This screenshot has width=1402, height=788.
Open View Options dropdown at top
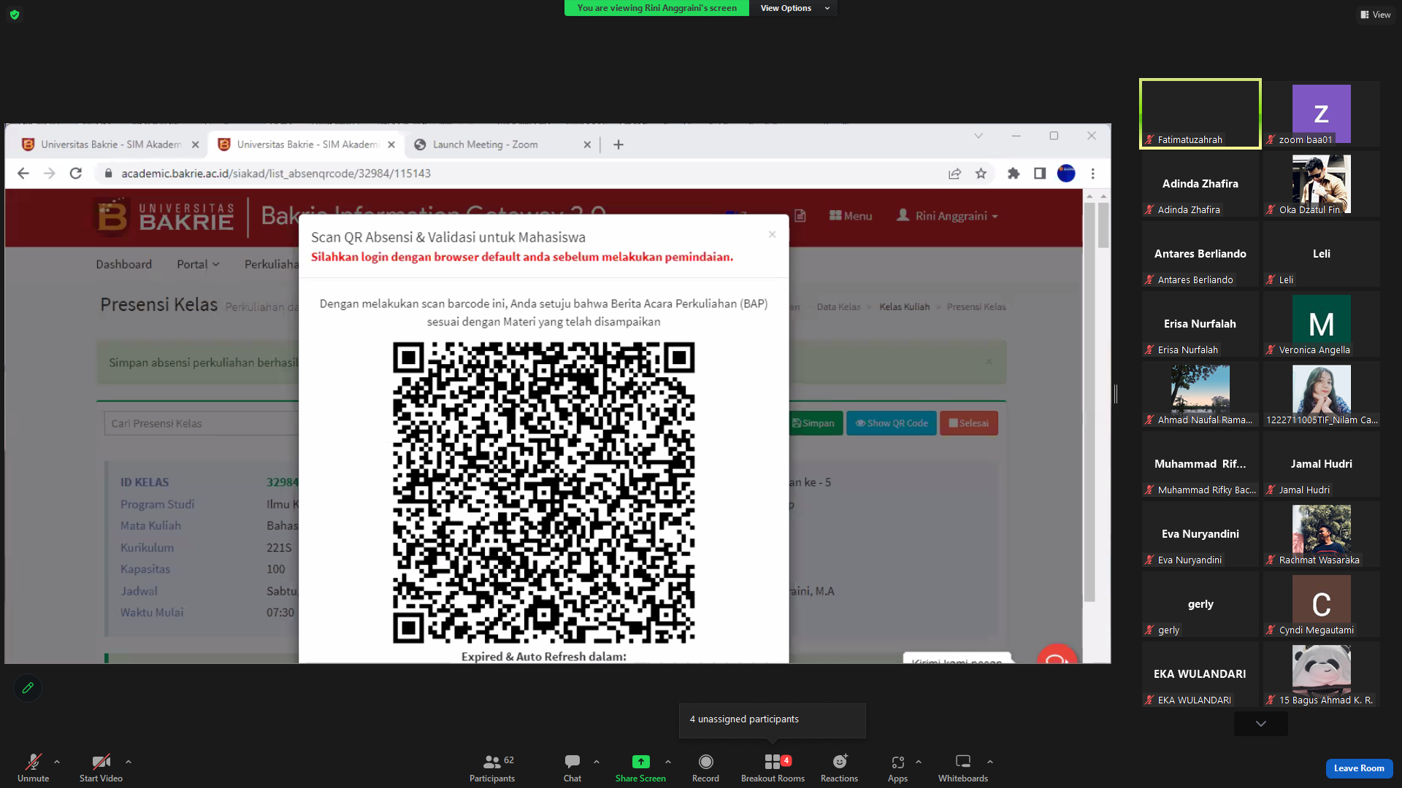point(794,8)
